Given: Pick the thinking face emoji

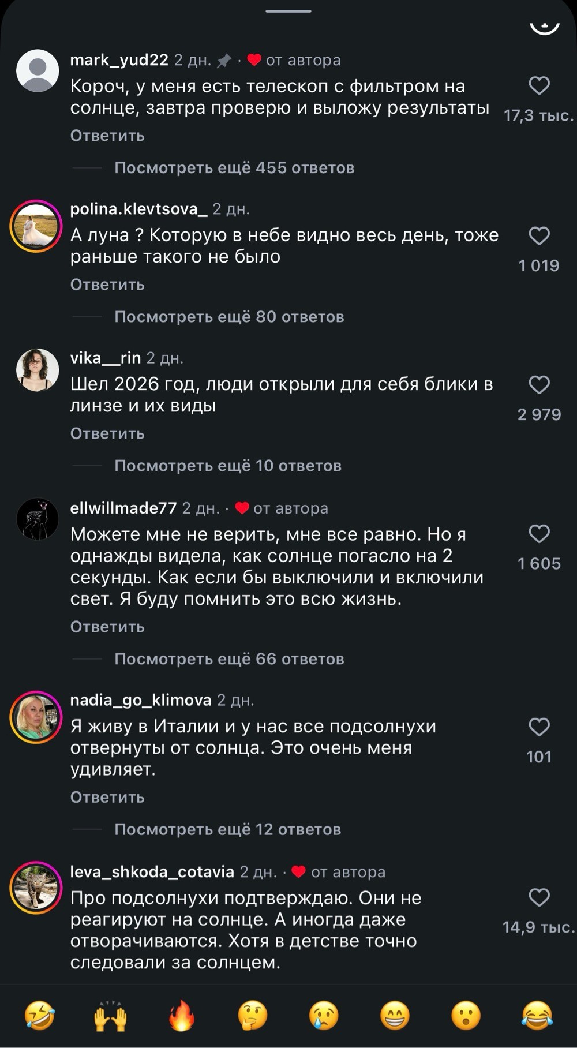Looking at the screenshot, I should (x=253, y=1015).
